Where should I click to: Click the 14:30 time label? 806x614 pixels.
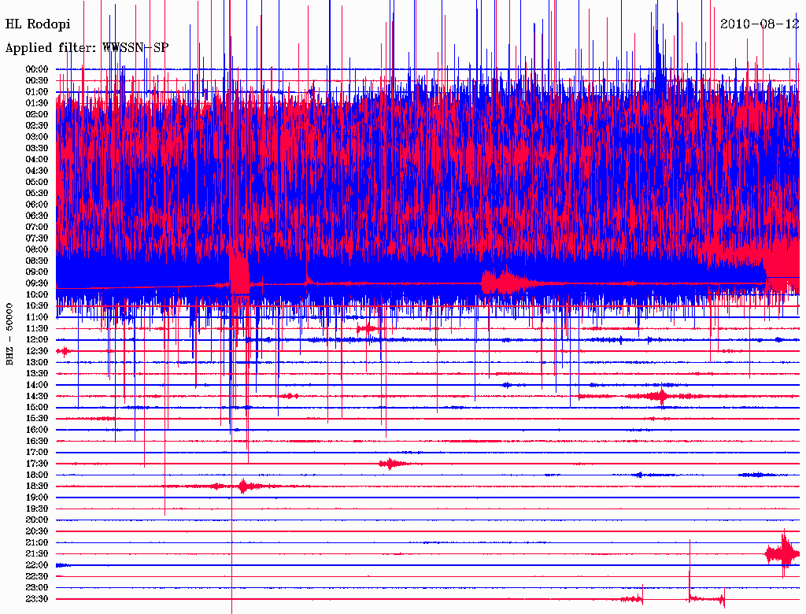coord(37,396)
